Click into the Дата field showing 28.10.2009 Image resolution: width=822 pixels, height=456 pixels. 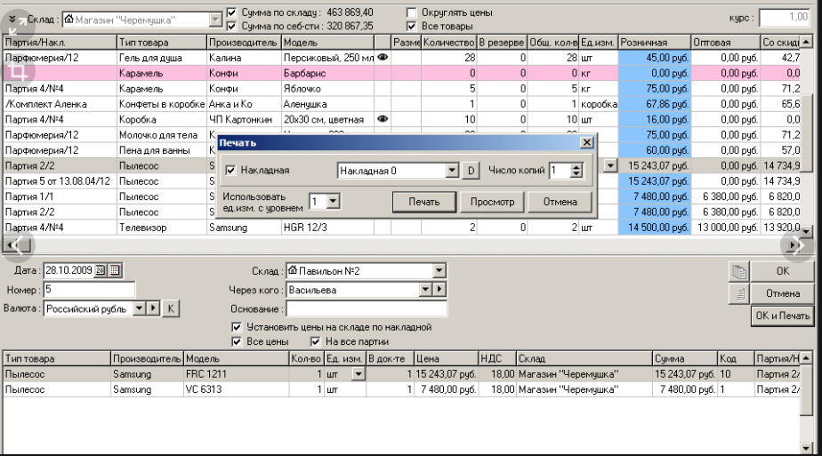click(x=68, y=270)
